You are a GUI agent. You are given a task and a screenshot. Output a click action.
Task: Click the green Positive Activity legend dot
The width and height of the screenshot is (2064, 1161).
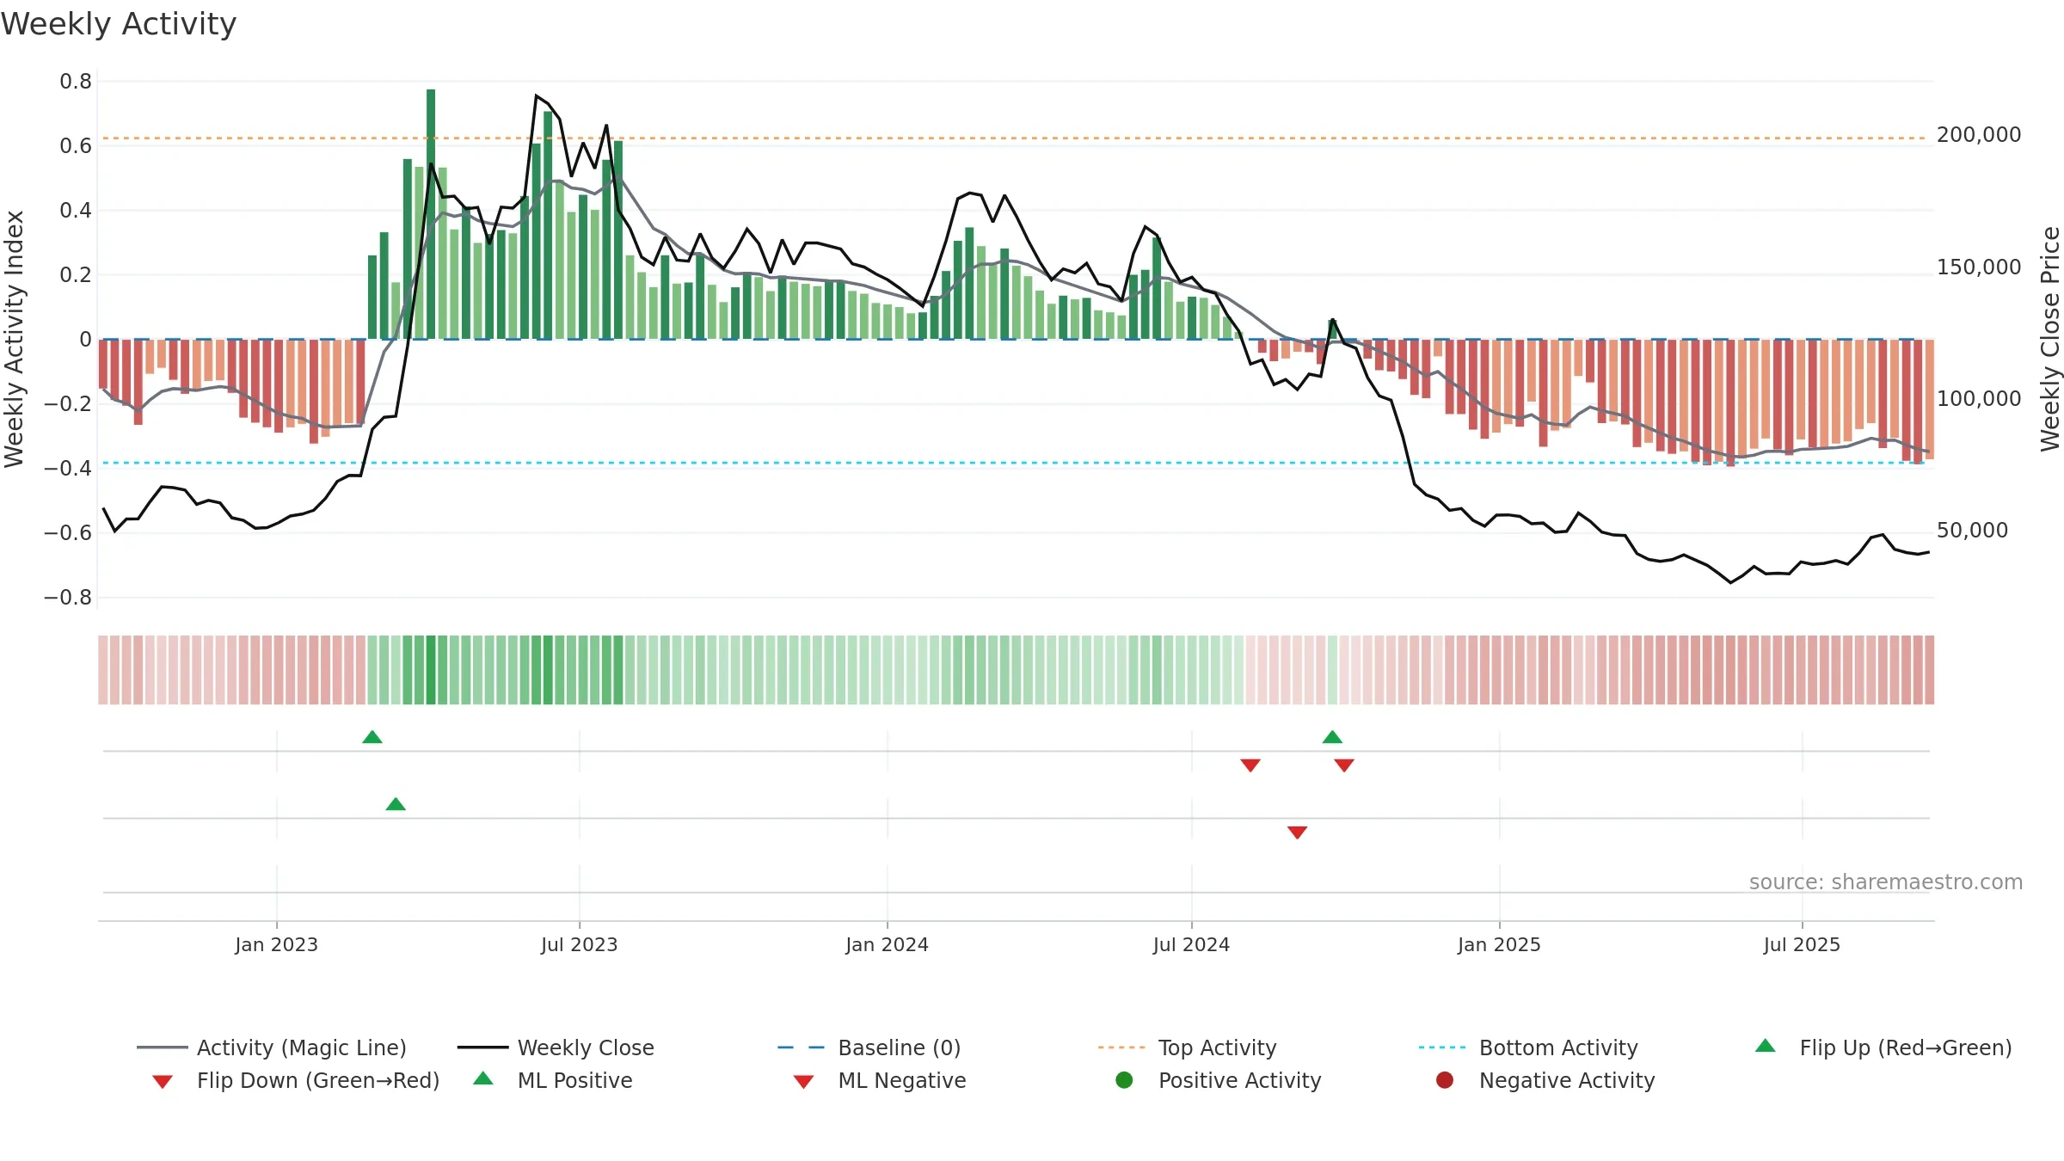pyautogui.click(x=1124, y=1080)
